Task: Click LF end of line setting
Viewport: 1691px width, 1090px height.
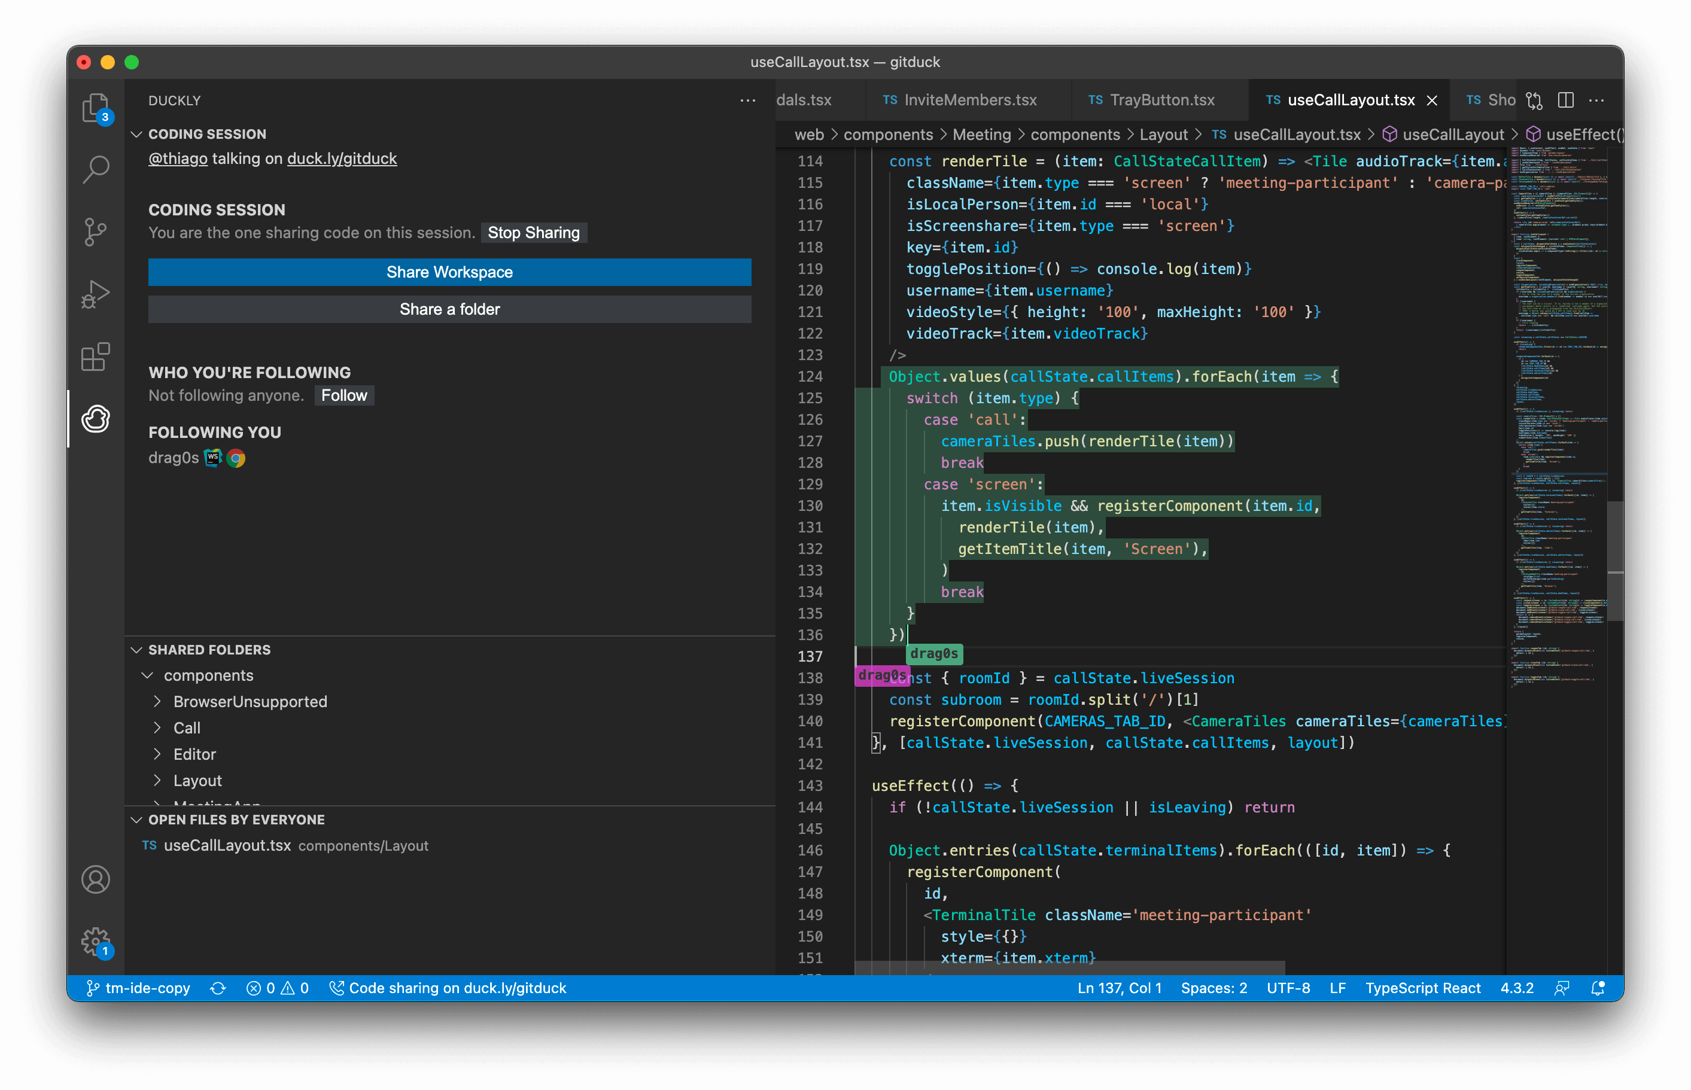Action: 1337,988
